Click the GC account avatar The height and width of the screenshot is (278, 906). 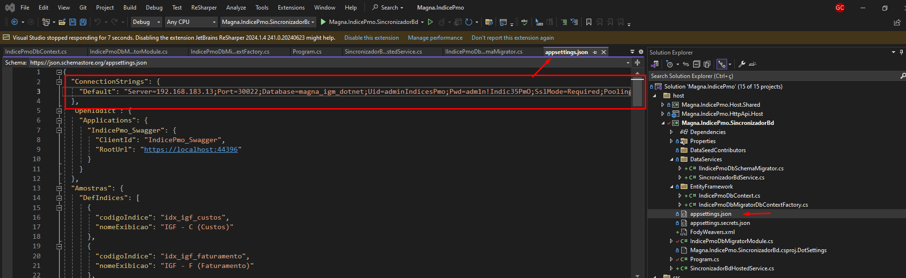tap(840, 8)
